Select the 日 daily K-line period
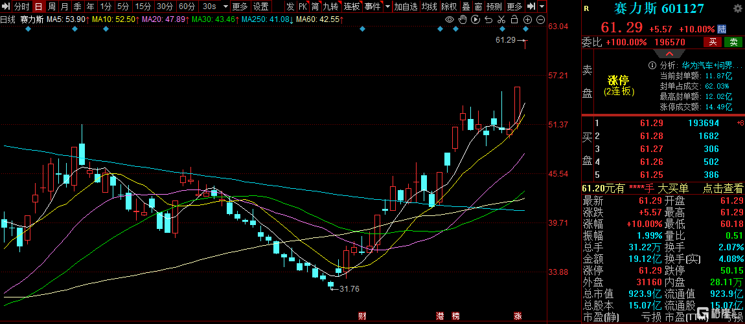 (38, 6)
